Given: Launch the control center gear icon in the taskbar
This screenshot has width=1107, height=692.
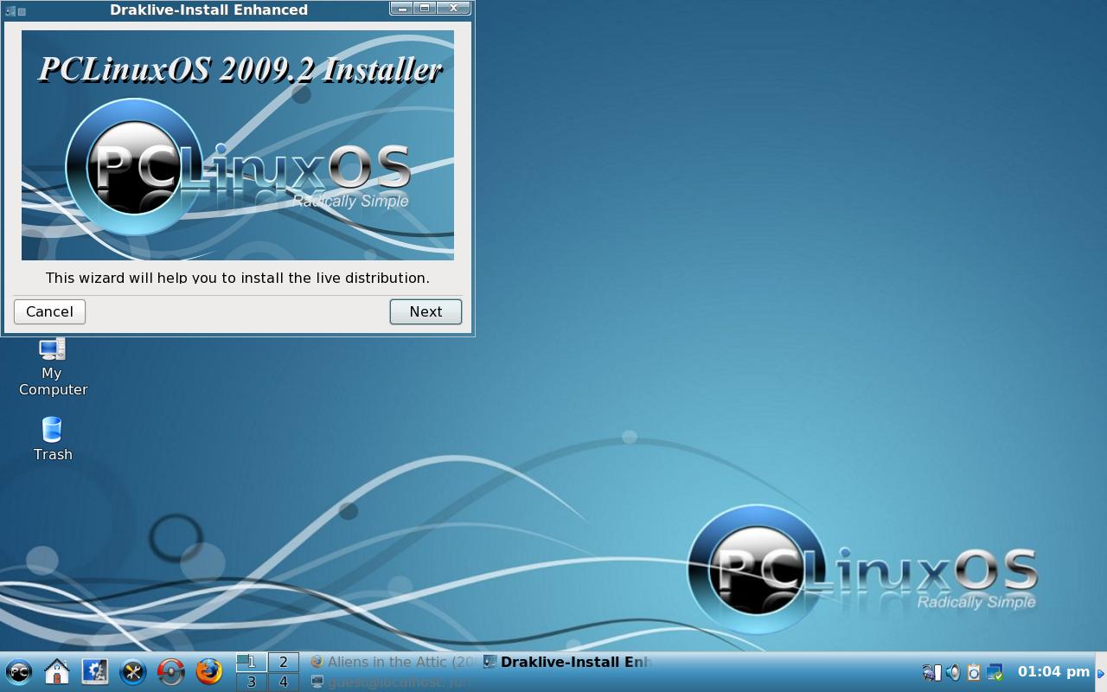Looking at the screenshot, I should click(x=95, y=671).
